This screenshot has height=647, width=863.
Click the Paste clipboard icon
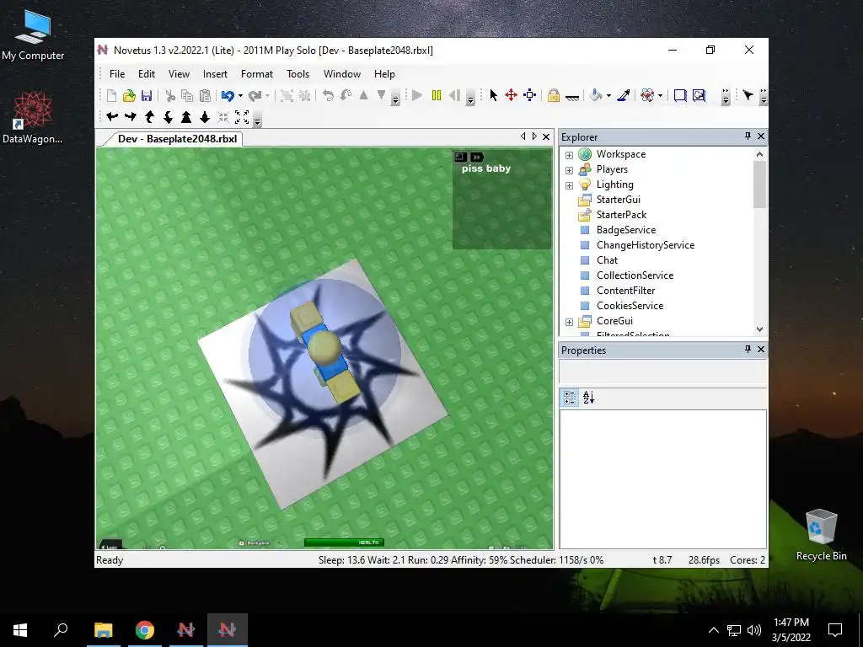[205, 96]
